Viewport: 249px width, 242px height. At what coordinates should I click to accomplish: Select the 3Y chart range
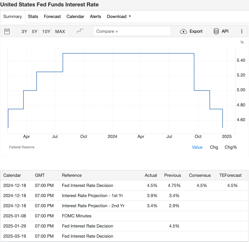point(24,32)
